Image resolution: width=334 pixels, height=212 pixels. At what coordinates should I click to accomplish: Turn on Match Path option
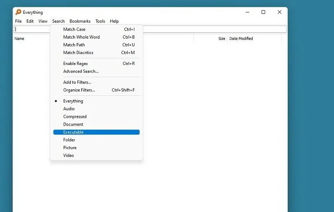pyautogui.click(x=74, y=45)
